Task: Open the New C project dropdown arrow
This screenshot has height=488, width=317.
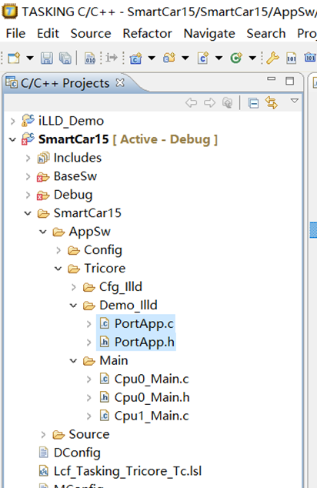Action: point(152,58)
